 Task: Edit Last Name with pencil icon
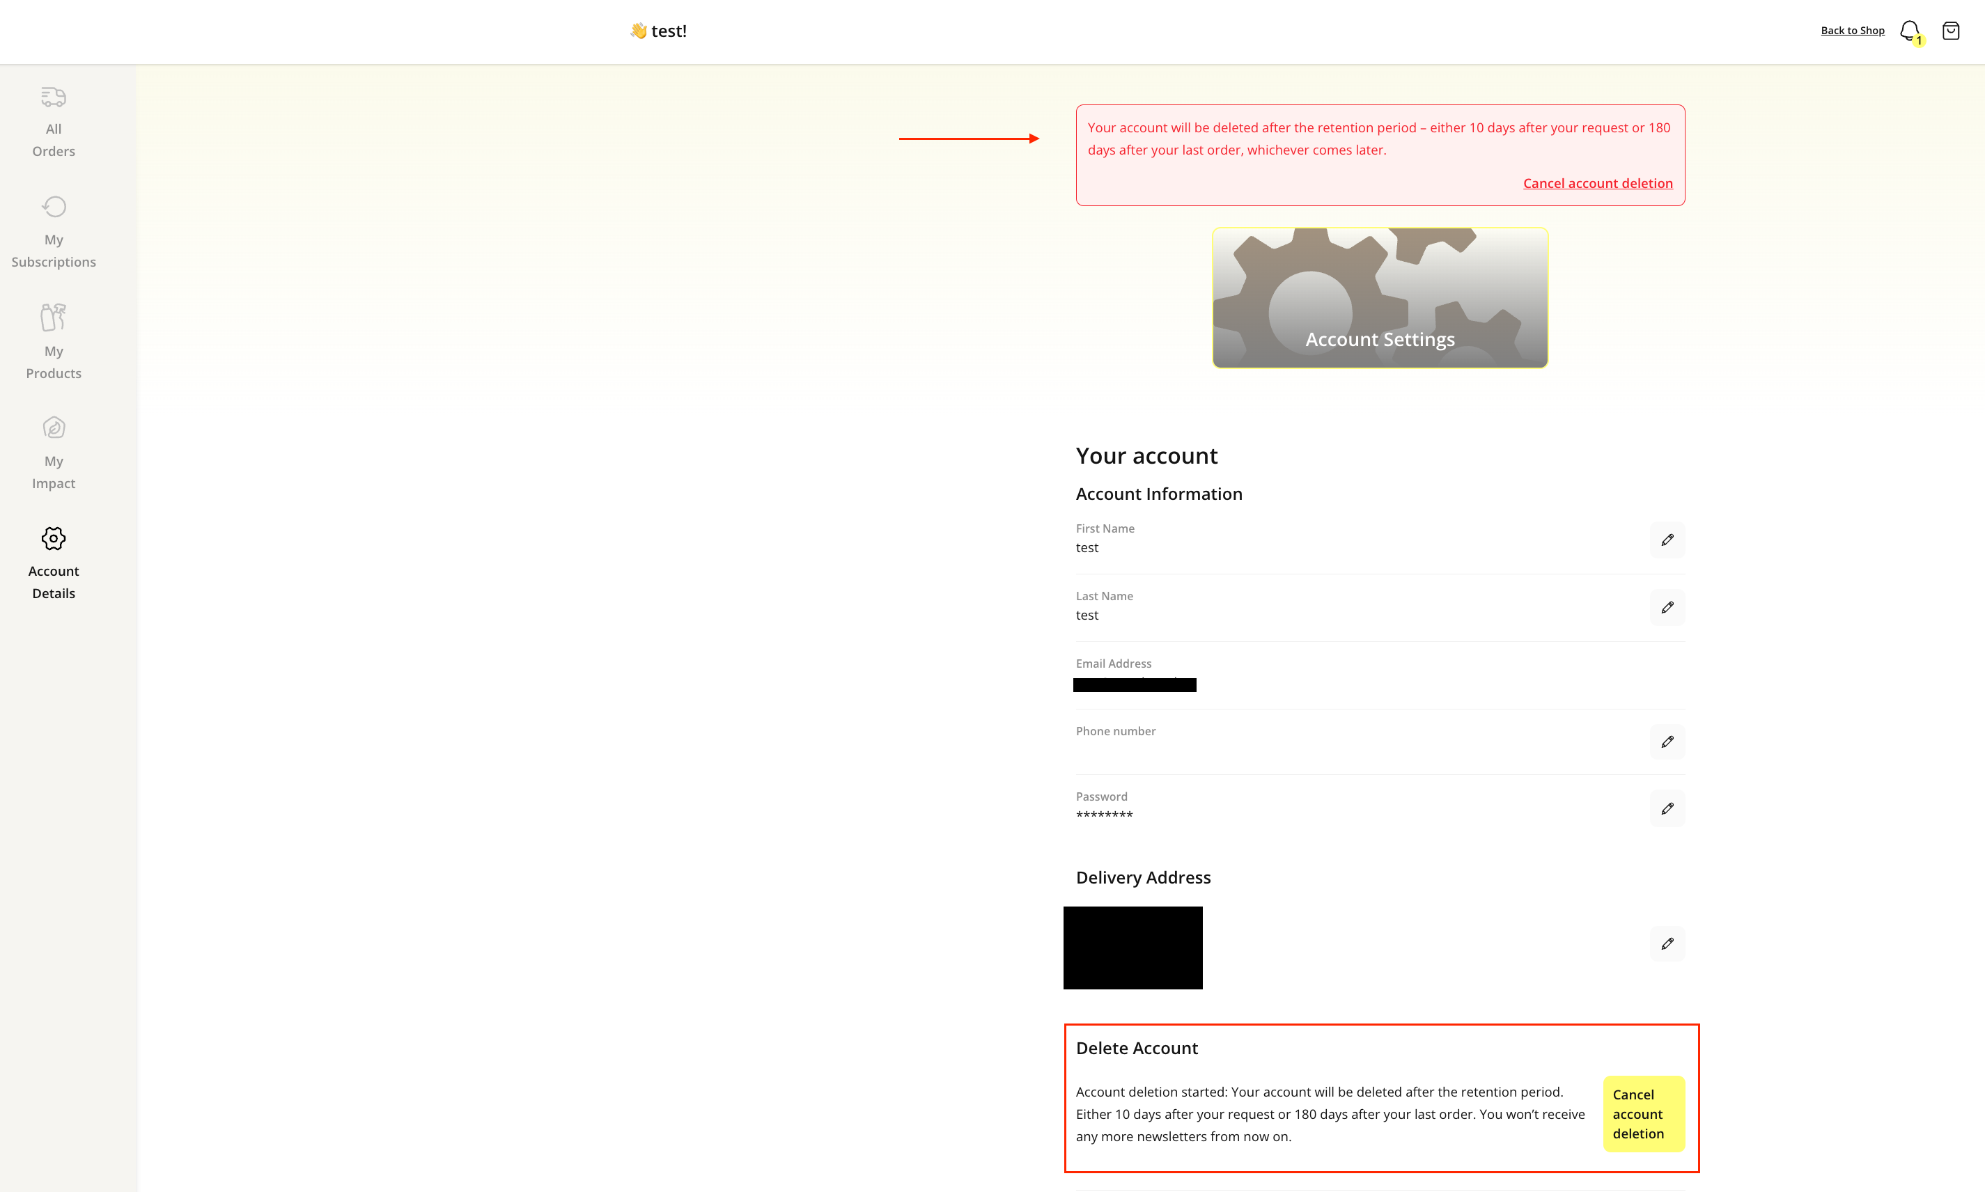coord(1667,607)
